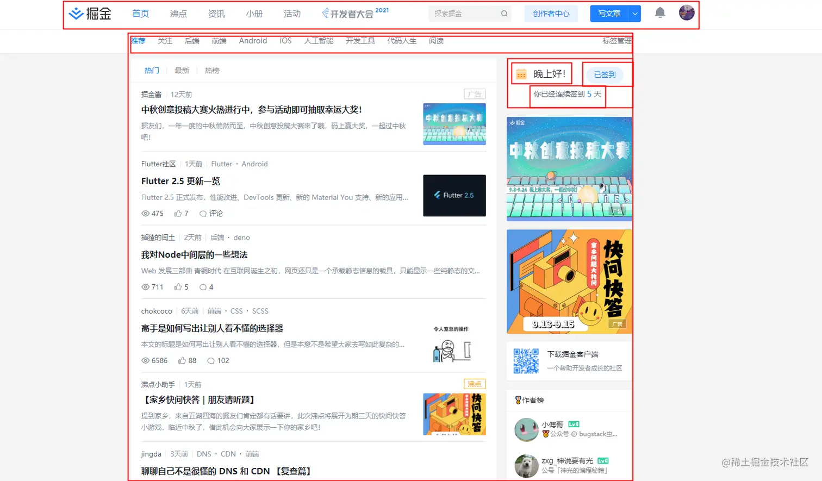This screenshot has width=822, height=481.
Task: Click the SCSS tag on chokcoco post
Action: pyautogui.click(x=260, y=311)
